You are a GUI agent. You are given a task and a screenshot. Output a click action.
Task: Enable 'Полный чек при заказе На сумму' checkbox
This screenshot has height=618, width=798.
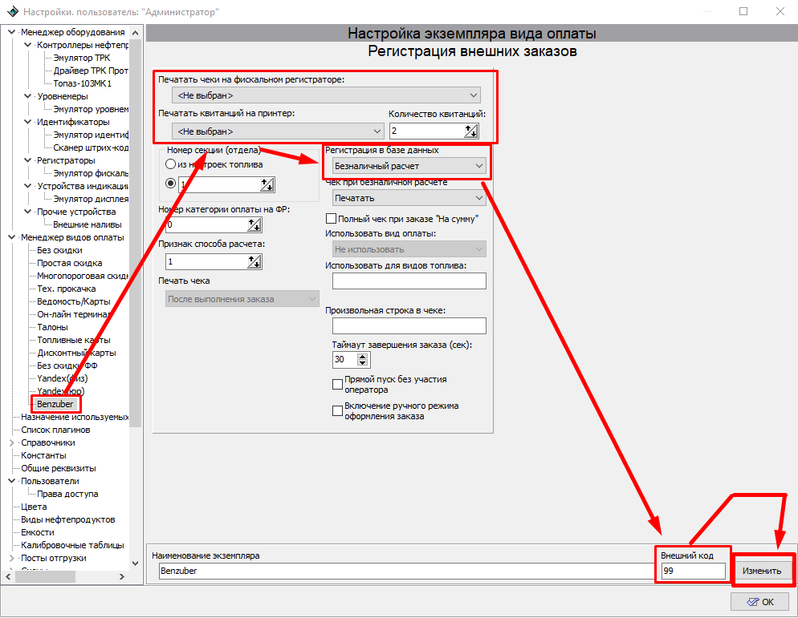331,219
